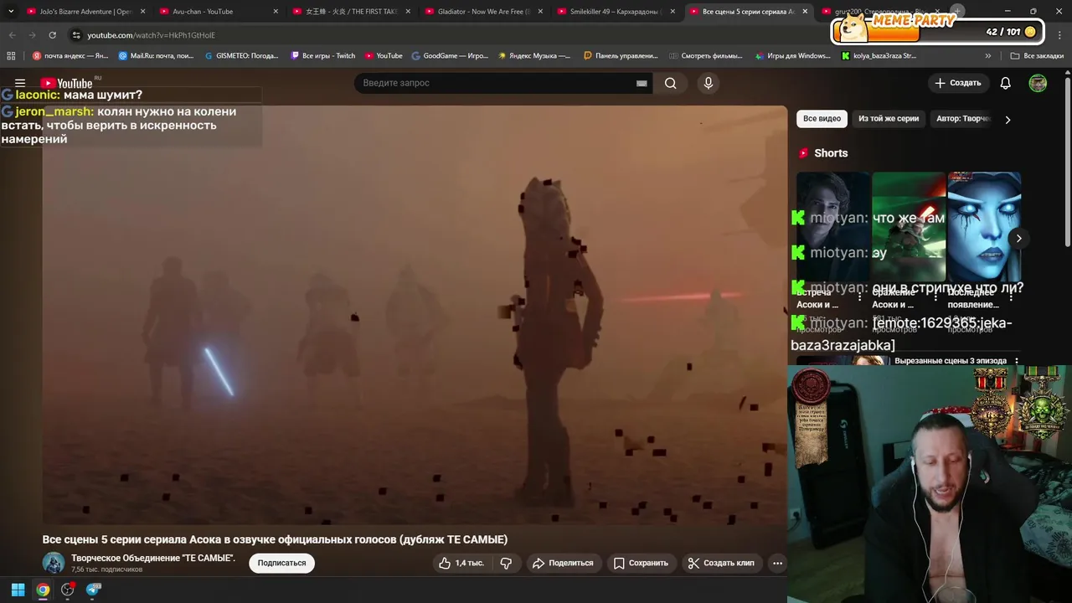This screenshot has width=1072, height=603.
Task: Select the Все видео filter chip
Action: click(822, 119)
